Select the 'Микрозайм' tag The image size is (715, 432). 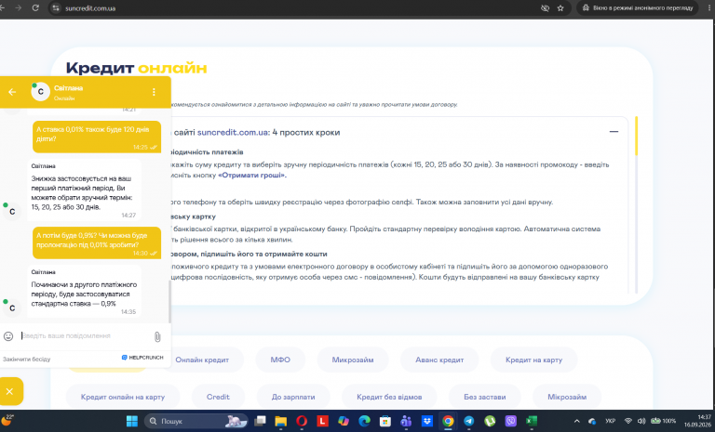[353, 360]
